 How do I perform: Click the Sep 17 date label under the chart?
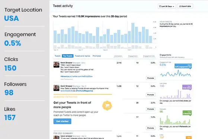81,50
